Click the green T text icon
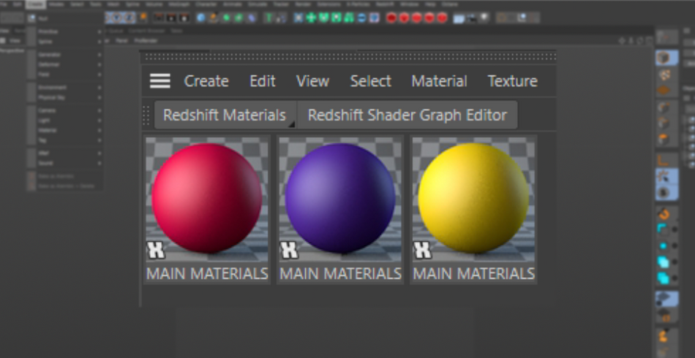Screen dimensions: 695x358 pyautogui.click(x=268, y=18)
